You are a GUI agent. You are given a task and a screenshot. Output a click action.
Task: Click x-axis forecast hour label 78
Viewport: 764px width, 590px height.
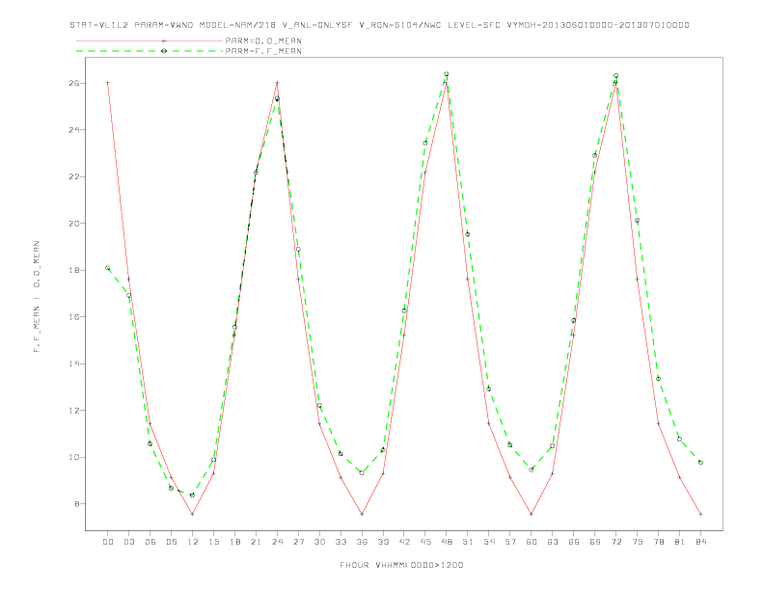(658, 542)
